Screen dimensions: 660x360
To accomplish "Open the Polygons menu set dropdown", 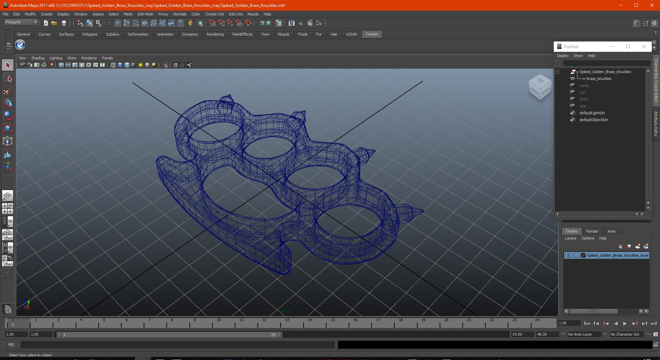I will [x=21, y=22].
